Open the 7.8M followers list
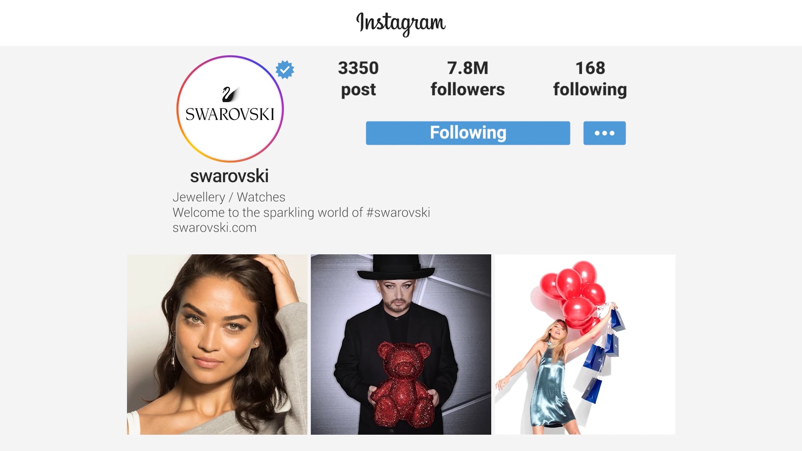Image resolution: width=802 pixels, height=451 pixels. (467, 79)
